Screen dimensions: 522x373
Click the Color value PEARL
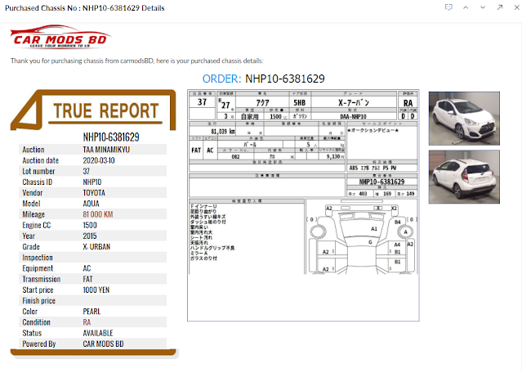pos(91,312)
